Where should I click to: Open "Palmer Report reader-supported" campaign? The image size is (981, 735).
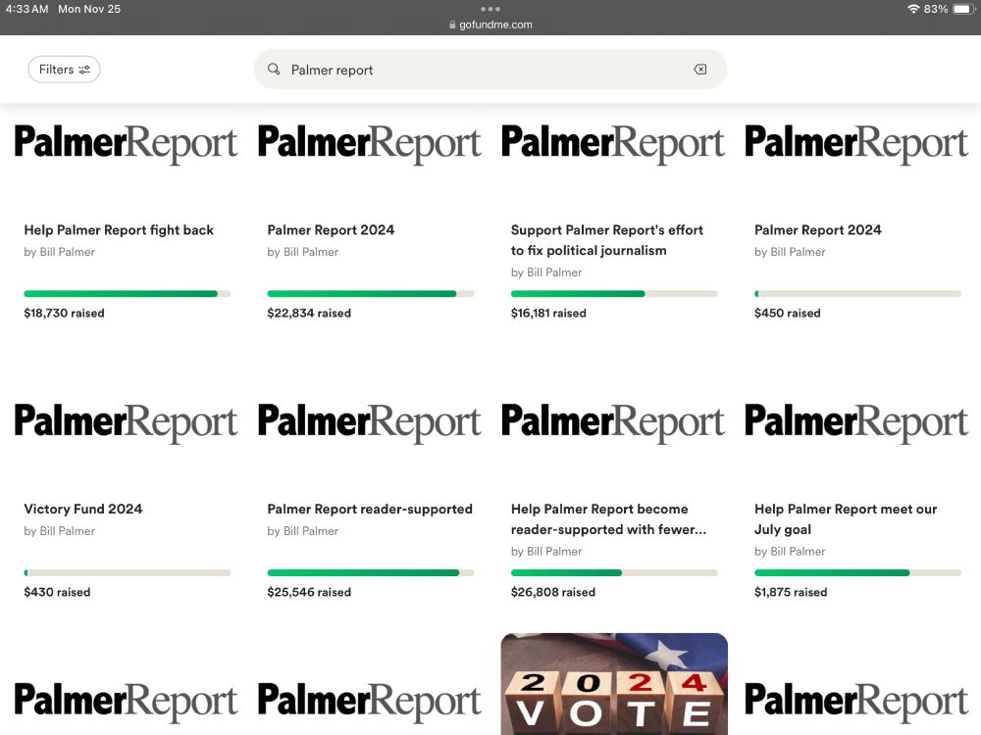tap(370, 509)
